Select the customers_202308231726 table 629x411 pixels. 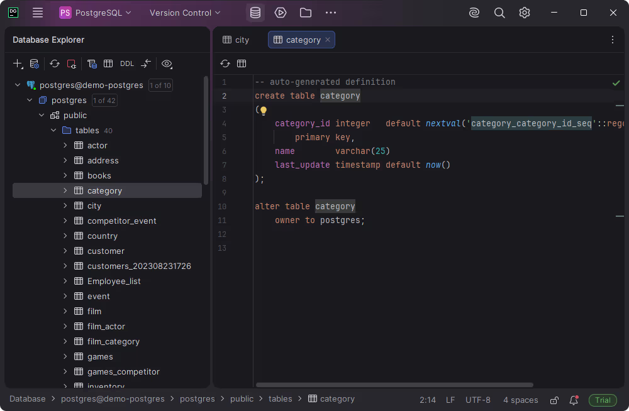(x=107, y=266)
